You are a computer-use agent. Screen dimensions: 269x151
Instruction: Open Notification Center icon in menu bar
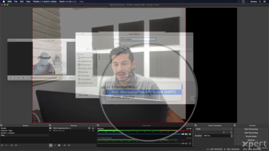[264, 2]
